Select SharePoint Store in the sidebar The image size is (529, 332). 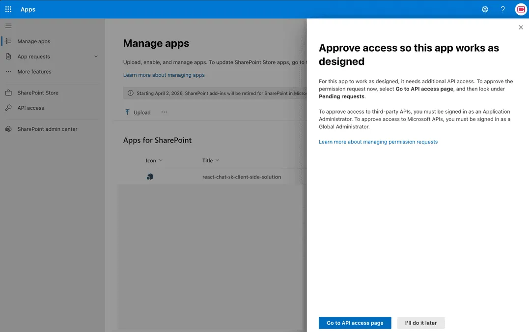click(38, 92)
